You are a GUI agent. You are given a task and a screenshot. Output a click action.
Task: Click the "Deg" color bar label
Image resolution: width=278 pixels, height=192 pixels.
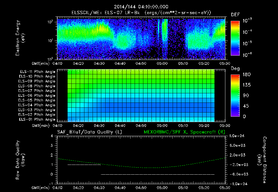[x=235, y=69]
